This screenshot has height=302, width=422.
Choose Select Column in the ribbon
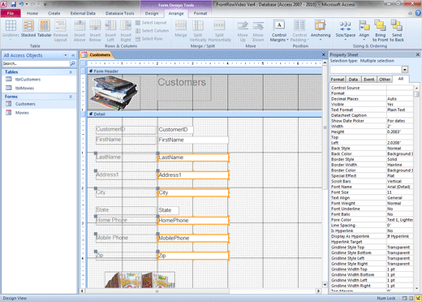[152, 31]
